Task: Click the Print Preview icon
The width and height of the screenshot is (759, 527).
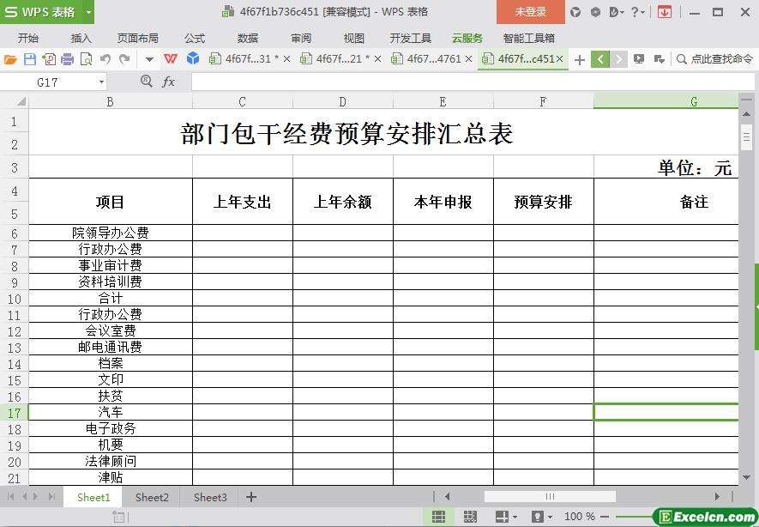Action: click(86, 59)
